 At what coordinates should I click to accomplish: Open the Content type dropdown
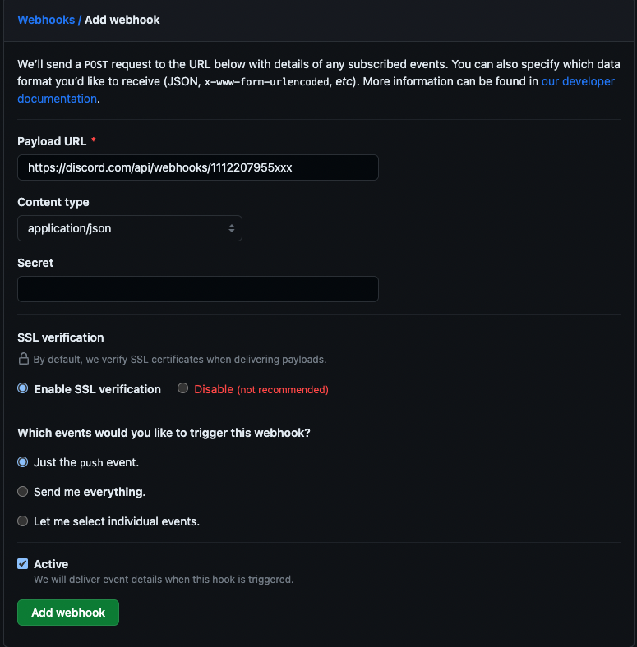coord(129,228)
